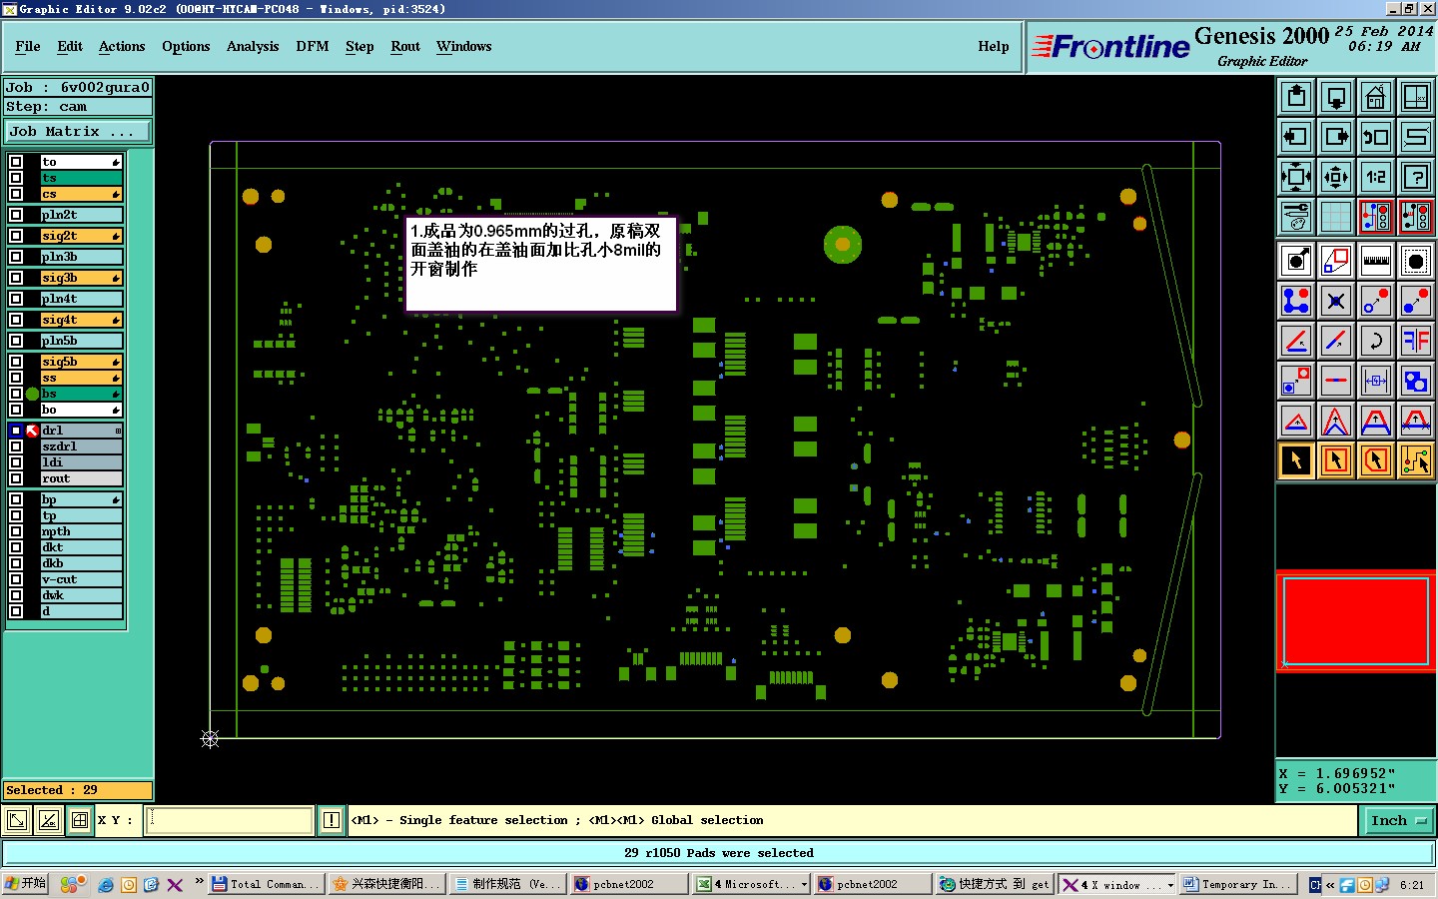Open the Actions menu
Image resolution: width=1438 pixels, height=899 pixels.
[x=122, y=46]
